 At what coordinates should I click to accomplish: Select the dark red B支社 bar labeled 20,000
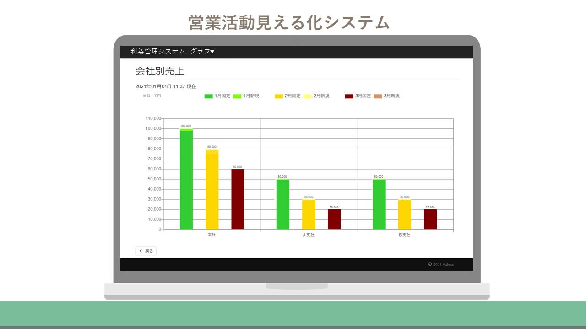(430, 219)
